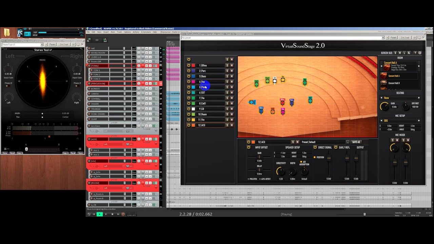This screenshot has width=434, height=244.
Task: Adjust the Direct Signal fader
Action: [329, 159]
